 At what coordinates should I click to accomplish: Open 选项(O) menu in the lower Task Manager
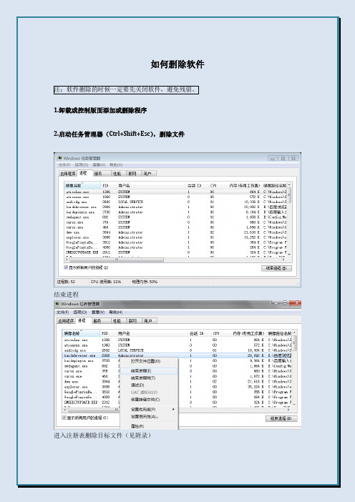tap(80, 312)
